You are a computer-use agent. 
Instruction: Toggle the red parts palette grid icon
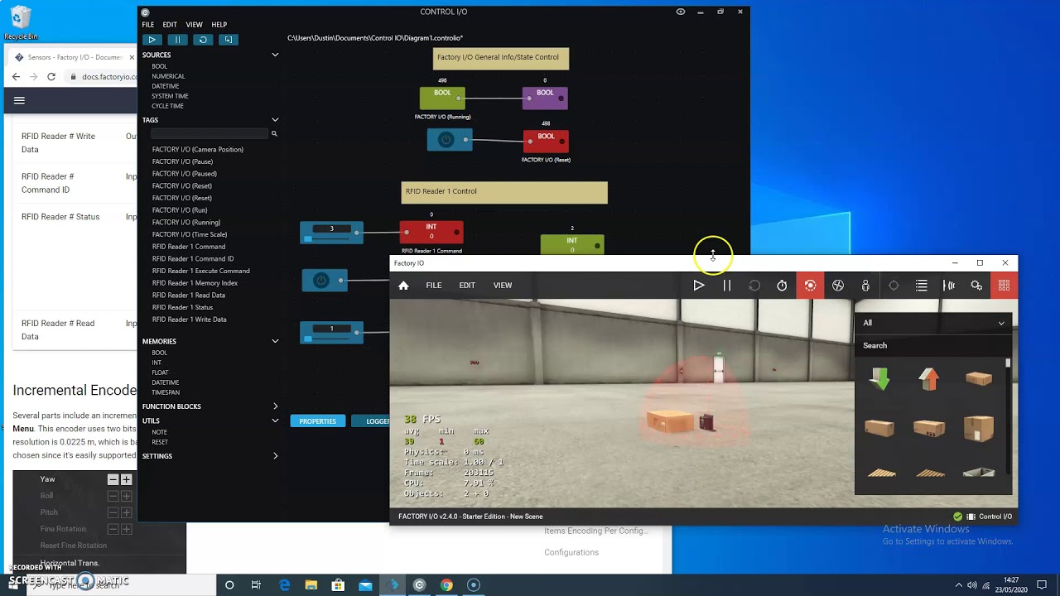pos(1004,286)
